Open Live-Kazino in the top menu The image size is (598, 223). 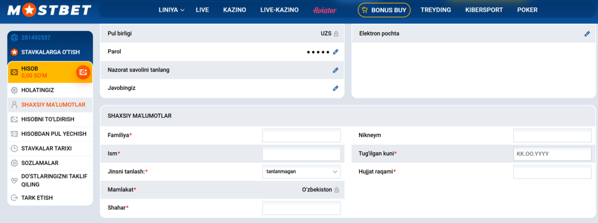279,10
